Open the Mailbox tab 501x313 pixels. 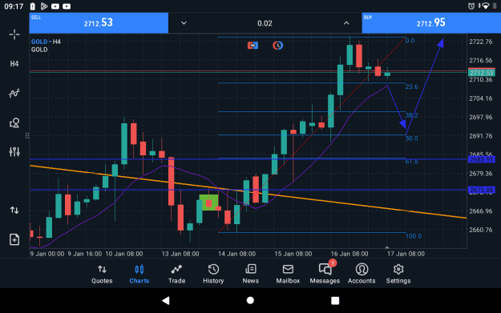(288, 274)
